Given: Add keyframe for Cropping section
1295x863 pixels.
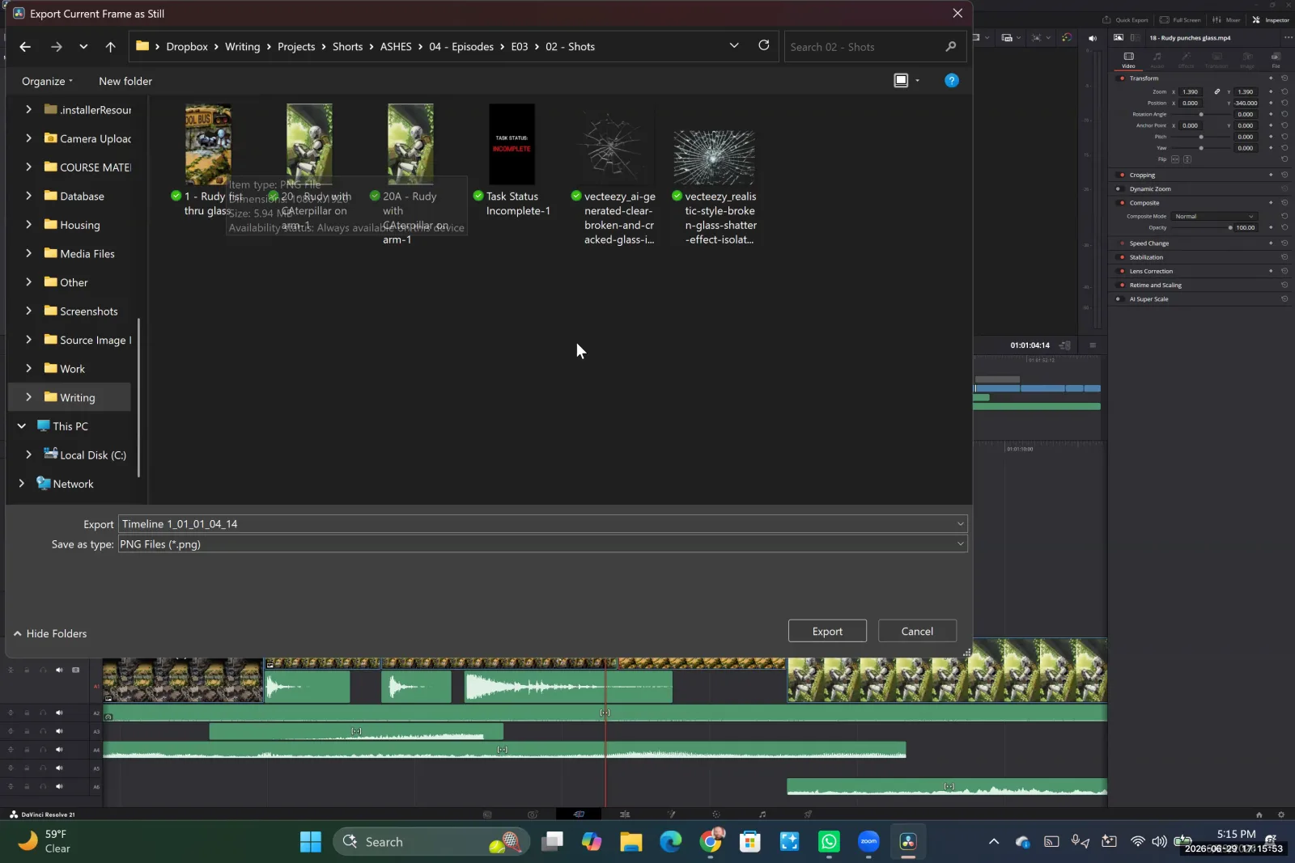Looking at the screenshot, I should pyautogui.click(x=1271, y=175).
